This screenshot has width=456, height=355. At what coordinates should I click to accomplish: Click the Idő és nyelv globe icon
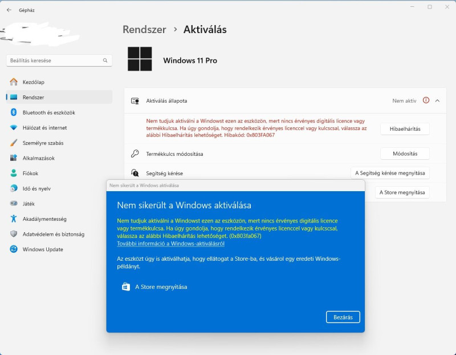14,188
